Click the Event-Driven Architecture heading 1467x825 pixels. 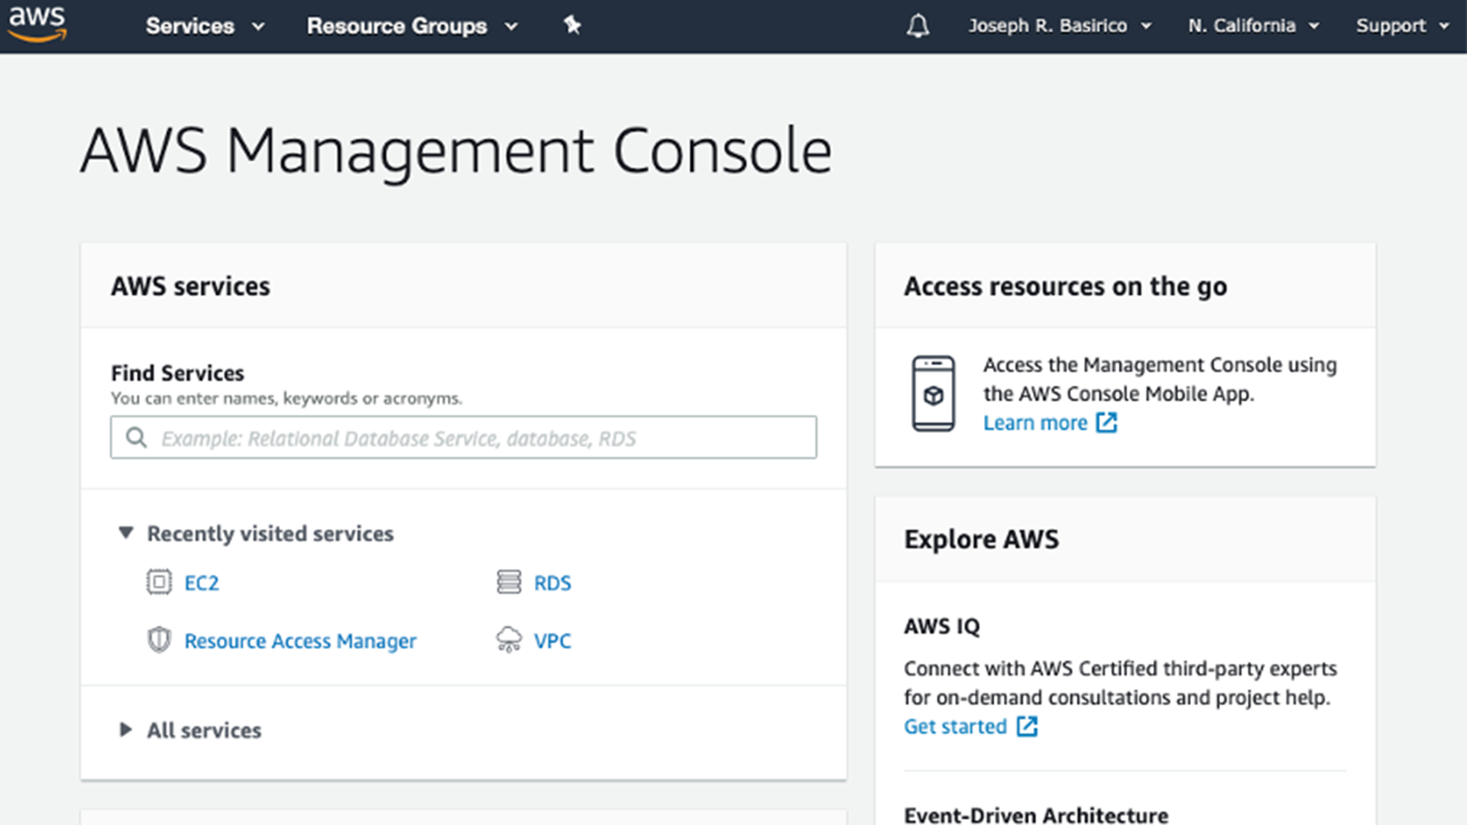pos(1035,814)
